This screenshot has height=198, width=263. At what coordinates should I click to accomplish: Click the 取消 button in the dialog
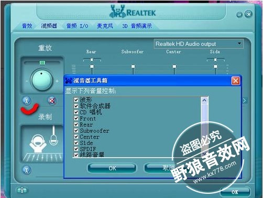(169, 168)
